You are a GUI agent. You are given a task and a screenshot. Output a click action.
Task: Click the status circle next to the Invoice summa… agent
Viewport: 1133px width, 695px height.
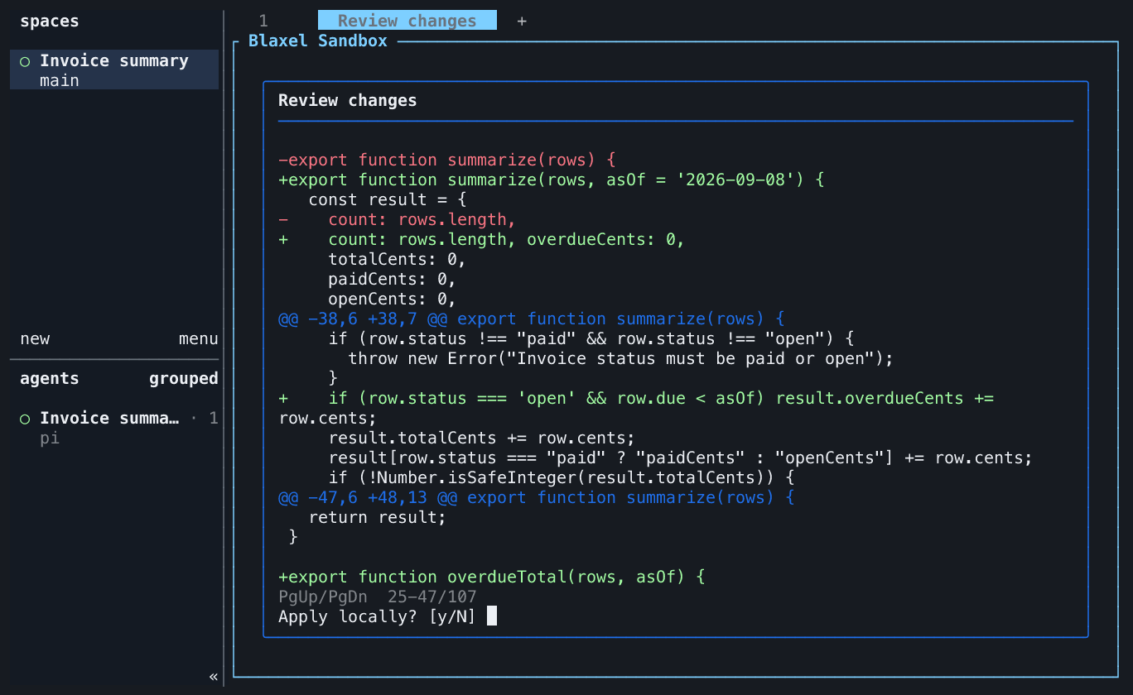coord(25,419)
